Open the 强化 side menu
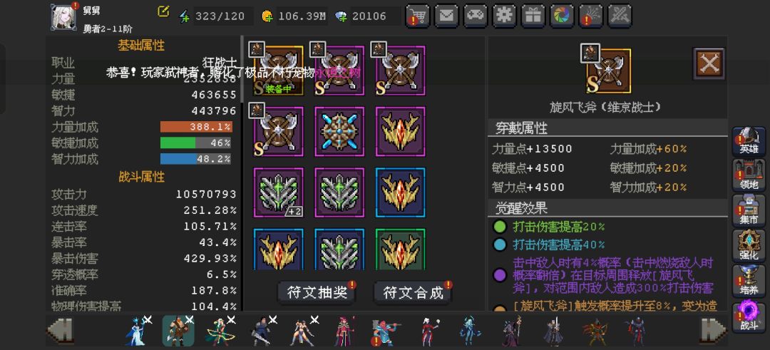This screenshot has height=350, width=770. (x=749, y=245)
